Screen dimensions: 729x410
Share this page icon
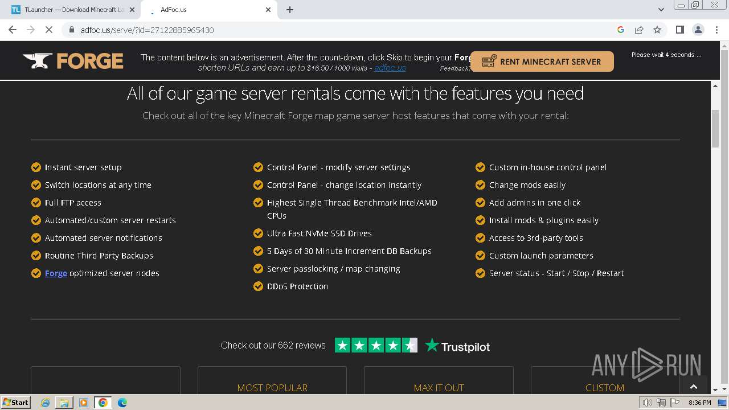pos(639,30)
